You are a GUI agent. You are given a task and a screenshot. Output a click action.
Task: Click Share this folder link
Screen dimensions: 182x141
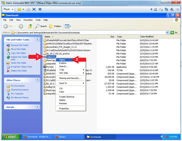[19, 63]
